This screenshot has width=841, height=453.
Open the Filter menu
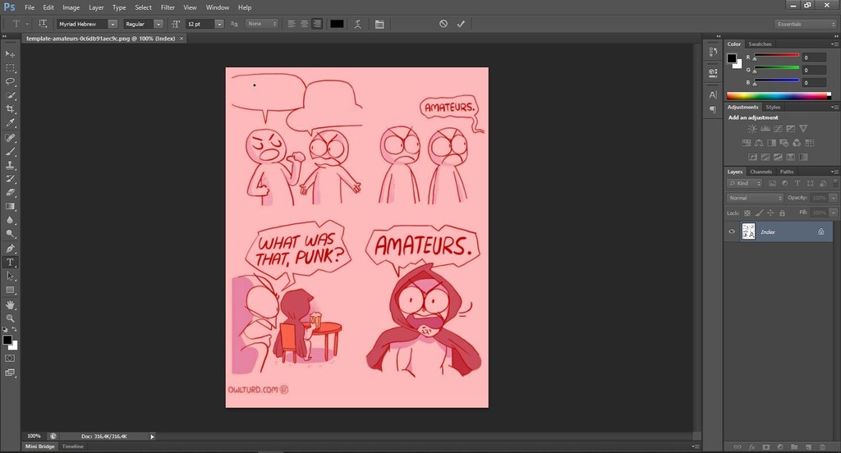[x=168, y=7]
